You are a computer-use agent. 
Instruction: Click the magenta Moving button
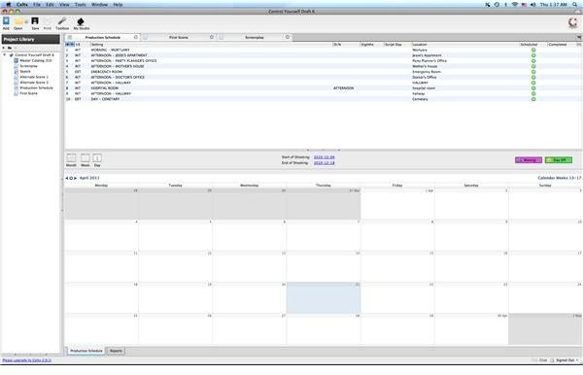pos(529,159)
